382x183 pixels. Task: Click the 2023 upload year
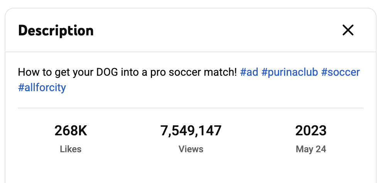311,131
